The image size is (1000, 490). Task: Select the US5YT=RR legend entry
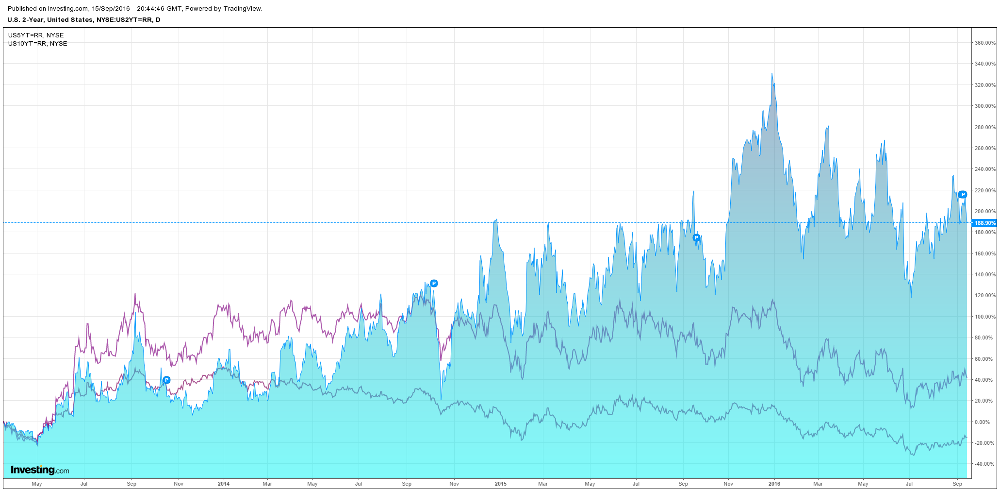[x=36, y=35]
